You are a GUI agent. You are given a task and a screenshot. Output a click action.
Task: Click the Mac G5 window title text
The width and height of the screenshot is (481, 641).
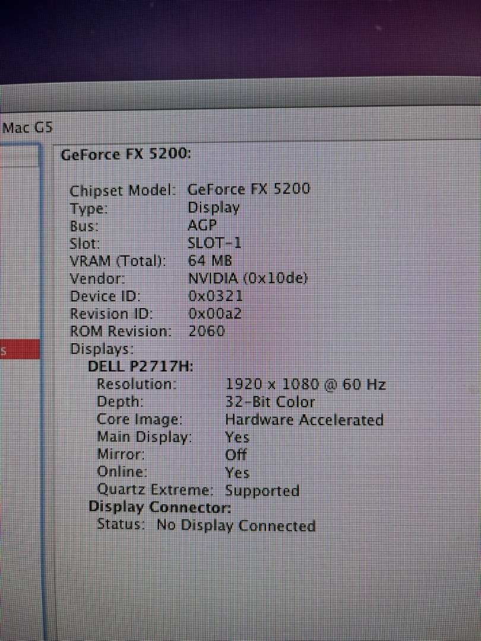coord(27,128)
